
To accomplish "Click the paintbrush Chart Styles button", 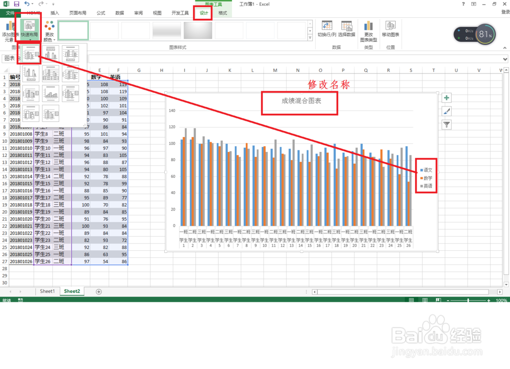I will coord(447,111).
